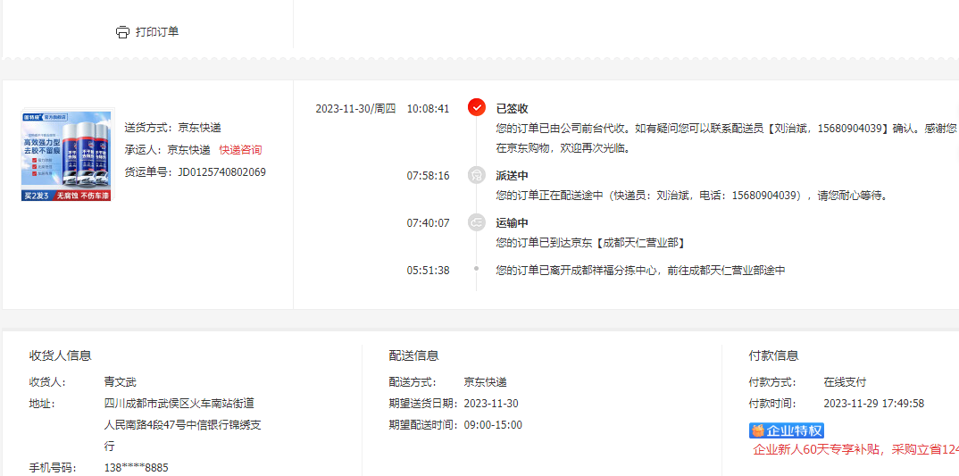This screenshot has width=959, height=476.
Task: Click the 配送方式 value 京东快递
Action: pos(486,382)
